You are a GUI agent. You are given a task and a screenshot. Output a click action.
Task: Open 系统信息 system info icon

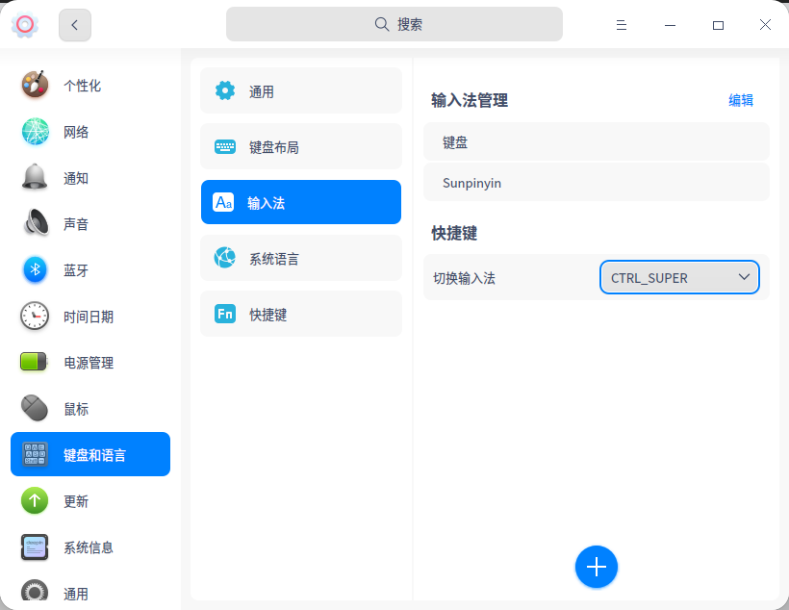[35, 547]
